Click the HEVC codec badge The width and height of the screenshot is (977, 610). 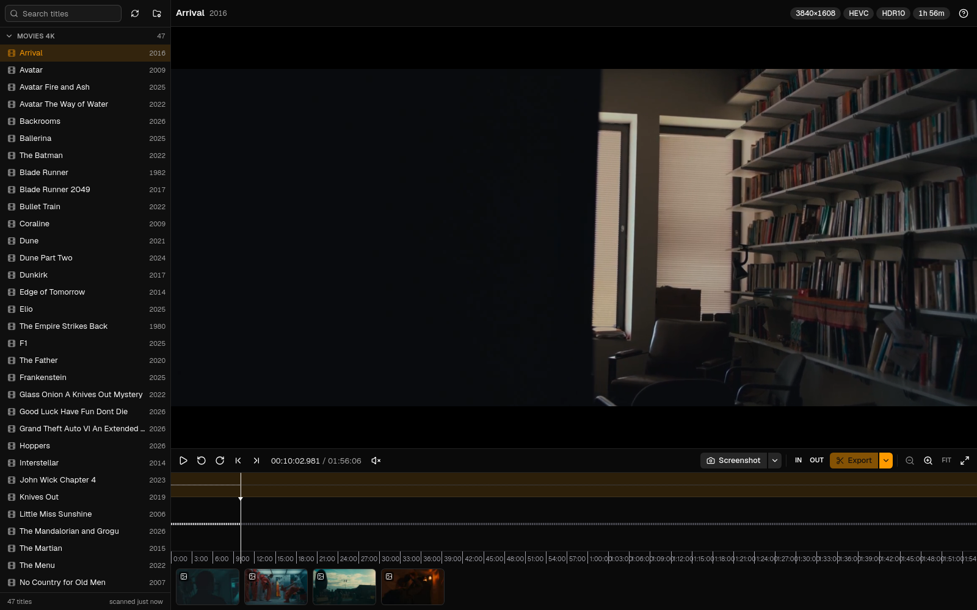click(x=859, y=13)
